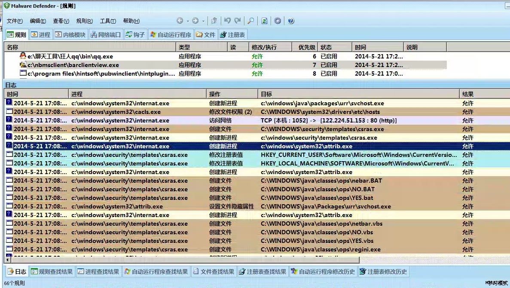
Task: Click the refresh toolbar icon
Action: pos(265,21)
